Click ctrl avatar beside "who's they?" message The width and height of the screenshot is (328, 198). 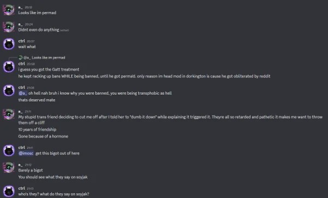tap(9, 191)
